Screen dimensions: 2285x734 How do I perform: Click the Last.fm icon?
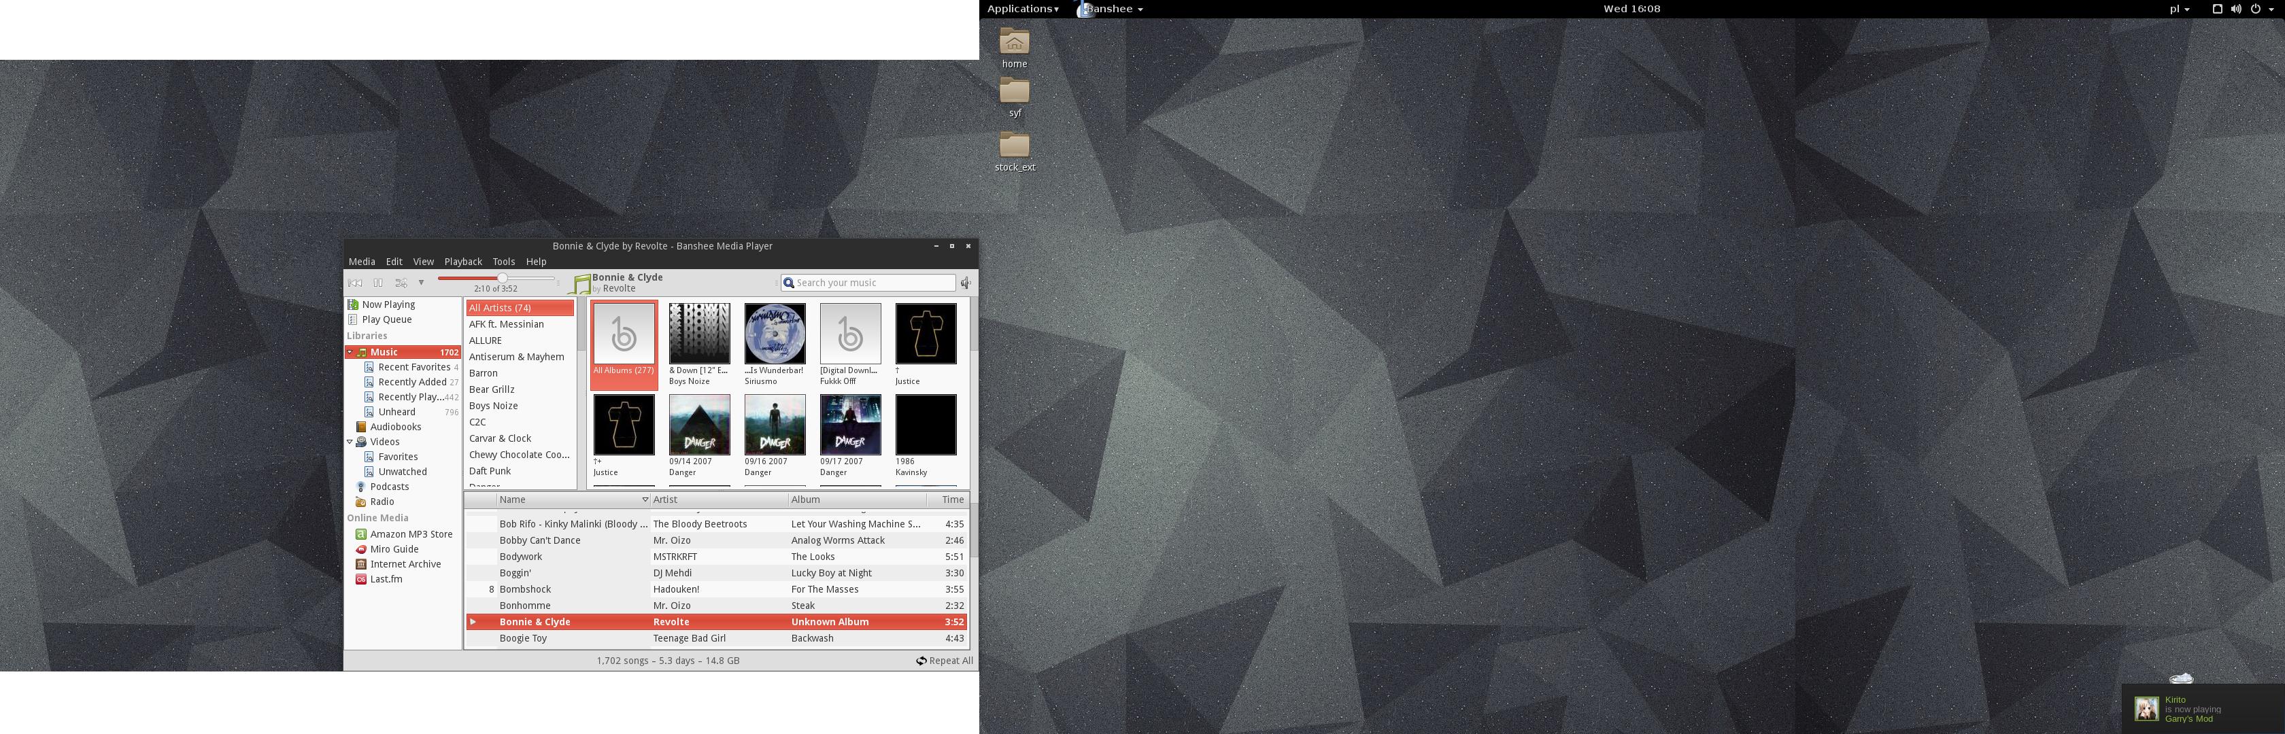(361, 579)
